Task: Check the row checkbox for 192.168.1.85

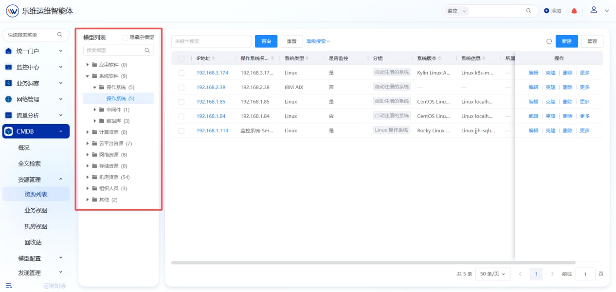Action: 181,102
